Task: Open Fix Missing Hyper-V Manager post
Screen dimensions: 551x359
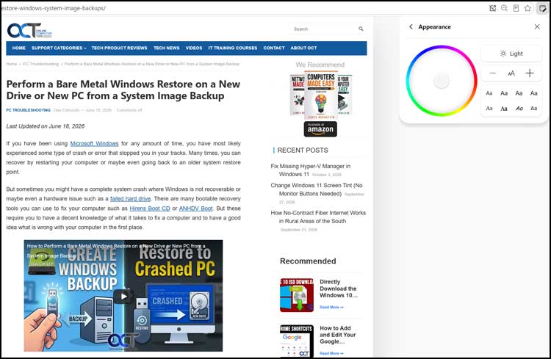Action: click(x=311, y=170)
